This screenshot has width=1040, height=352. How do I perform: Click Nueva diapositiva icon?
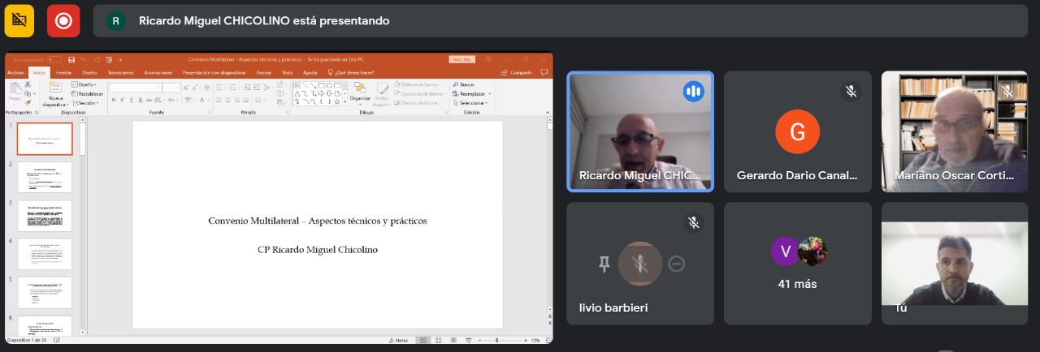tap(55, 93)
